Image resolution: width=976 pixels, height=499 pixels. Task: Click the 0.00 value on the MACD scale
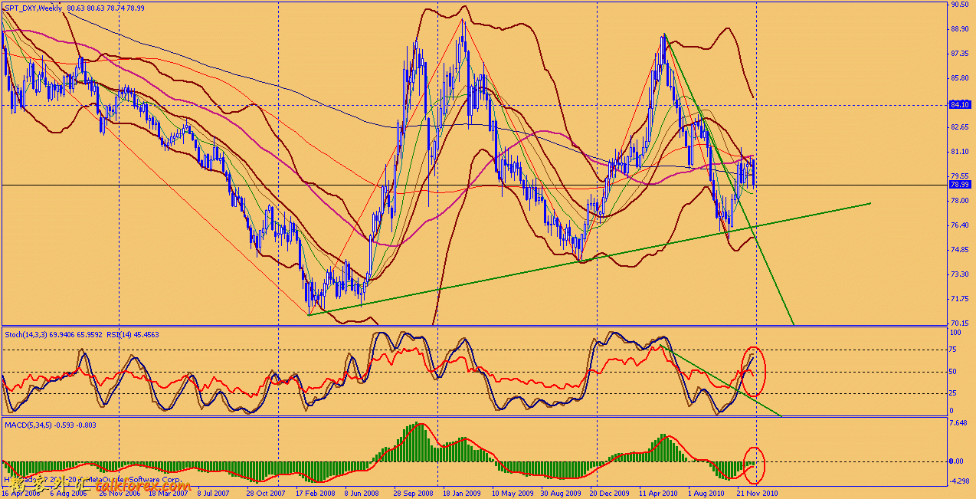[957, 461]
